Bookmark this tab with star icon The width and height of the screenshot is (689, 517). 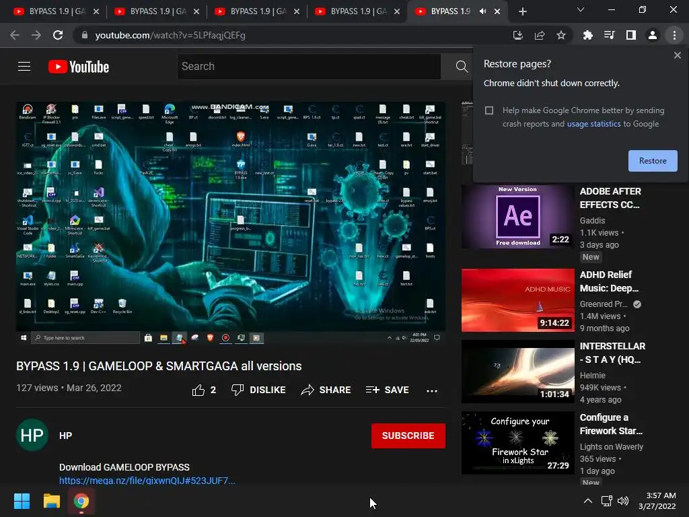tap(561, 35)
